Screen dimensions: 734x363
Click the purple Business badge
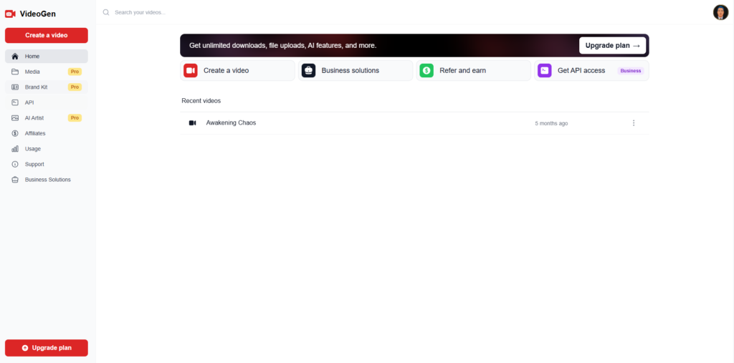coord(631,71)
